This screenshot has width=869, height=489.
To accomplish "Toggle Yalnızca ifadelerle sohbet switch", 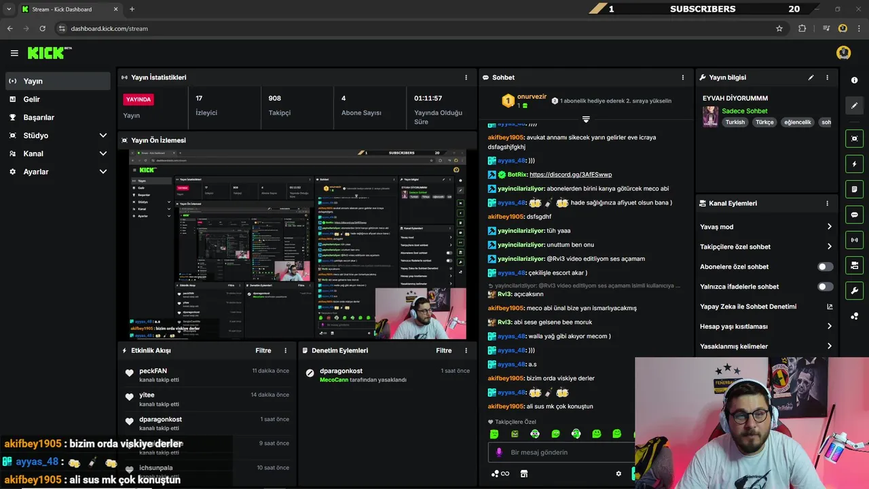I will [826, 287].
